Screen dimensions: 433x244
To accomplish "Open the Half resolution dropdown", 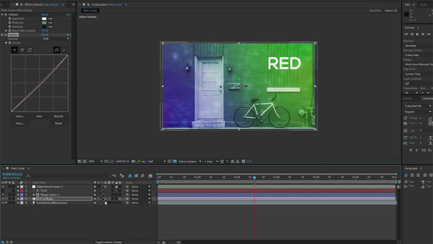I will 156,161.
